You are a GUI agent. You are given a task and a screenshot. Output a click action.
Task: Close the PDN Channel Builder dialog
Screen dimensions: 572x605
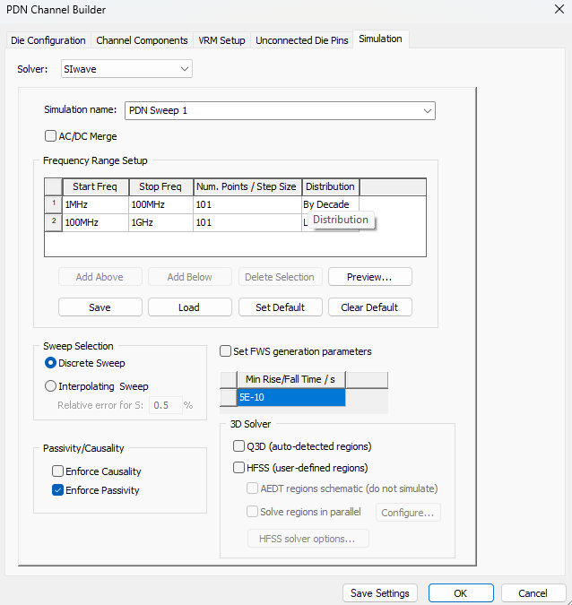pos(552,10)
